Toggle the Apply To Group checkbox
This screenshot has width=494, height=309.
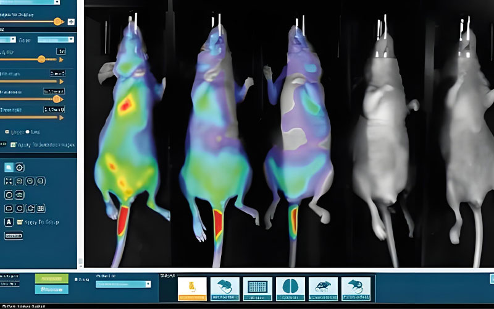pos(20,222)
